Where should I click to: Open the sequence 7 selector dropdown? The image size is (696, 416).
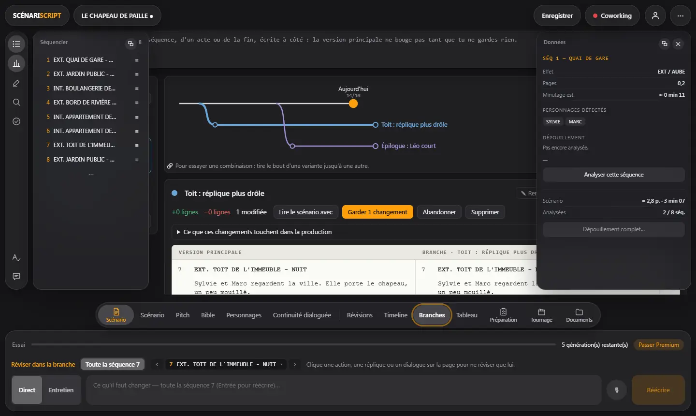click(x=226, y=364)
